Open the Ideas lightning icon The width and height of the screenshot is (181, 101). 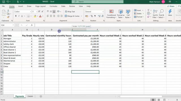coord(170,13)
